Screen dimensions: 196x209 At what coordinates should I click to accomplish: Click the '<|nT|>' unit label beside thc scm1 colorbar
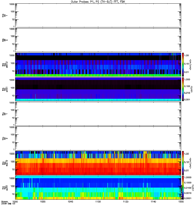click(x=193, y=188)
